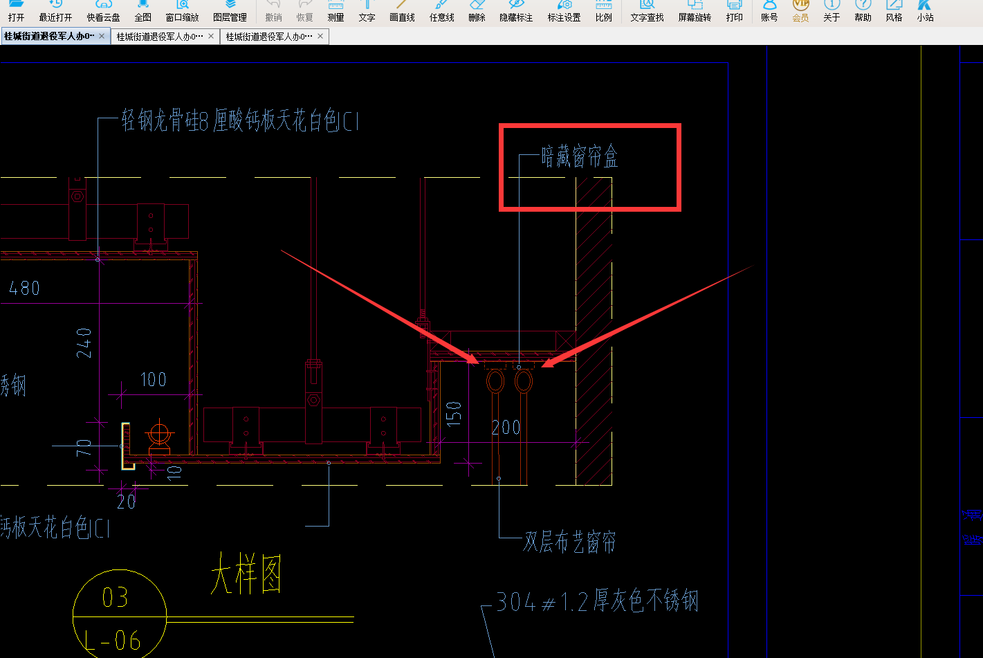The image size is (983, 658).
Task: Click the 撤销 undo button
Action: [x=274, y=12]
